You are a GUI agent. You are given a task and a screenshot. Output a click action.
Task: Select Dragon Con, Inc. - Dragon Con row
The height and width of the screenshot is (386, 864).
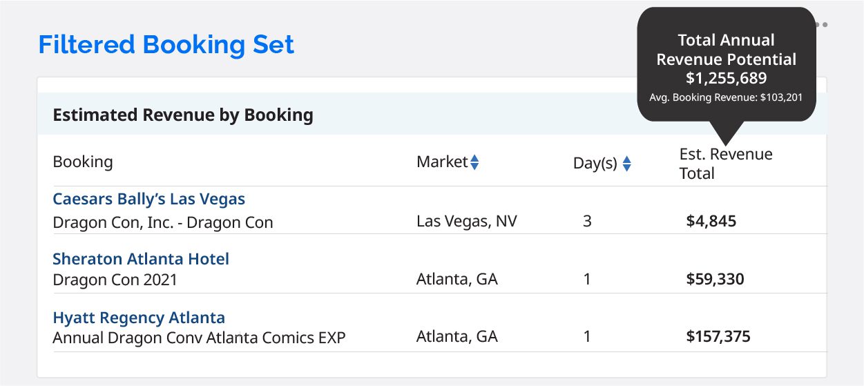pos(163,222)
